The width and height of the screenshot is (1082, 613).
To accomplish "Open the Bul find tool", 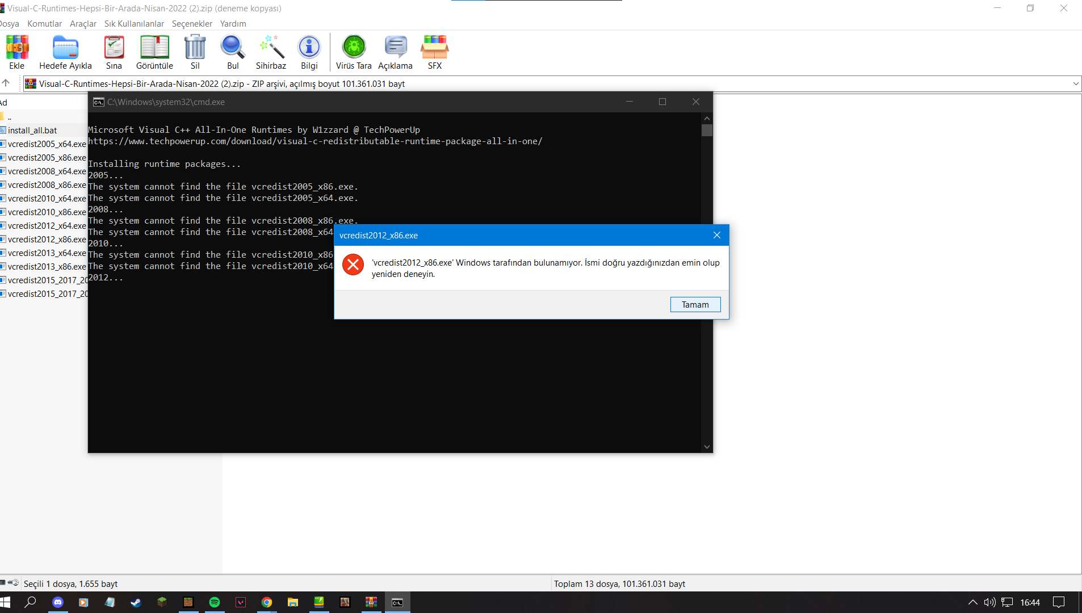I will (233, 52).
